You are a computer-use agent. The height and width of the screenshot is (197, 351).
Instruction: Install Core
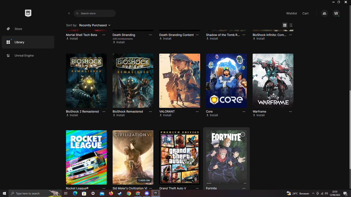click(212, 115)
